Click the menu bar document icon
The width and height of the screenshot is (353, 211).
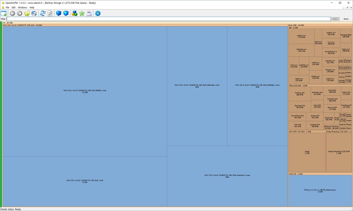pyautogui.click(x=3, y=7)
